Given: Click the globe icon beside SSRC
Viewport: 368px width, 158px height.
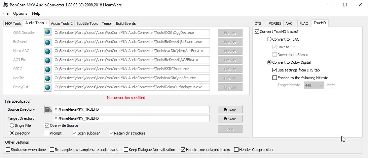Looking at the screenshot, I should (x=47, y=69).
